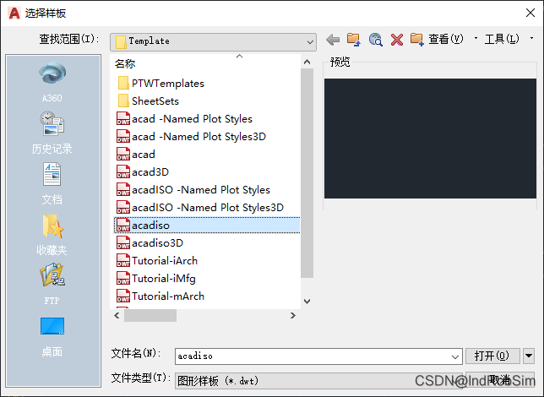Select the Tutorial-iMfg template
This screenshot has width=544, height=397.
pos(156,278)
